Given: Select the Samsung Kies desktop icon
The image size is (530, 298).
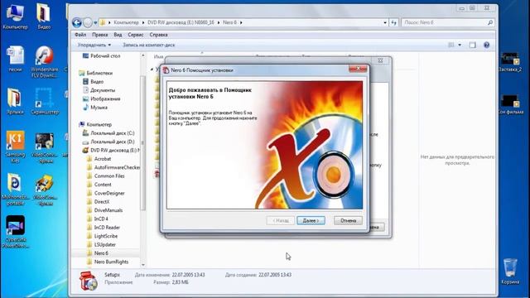Looking at the screenshot, I should click(x=15, y=147).
